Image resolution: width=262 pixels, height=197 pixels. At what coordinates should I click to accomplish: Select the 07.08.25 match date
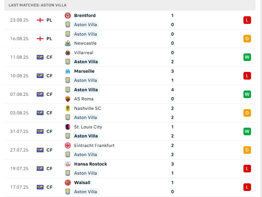[x=19, y=94]
